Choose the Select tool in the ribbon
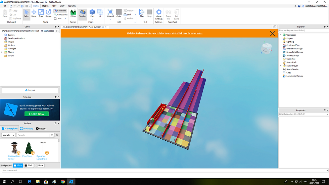 27,14
